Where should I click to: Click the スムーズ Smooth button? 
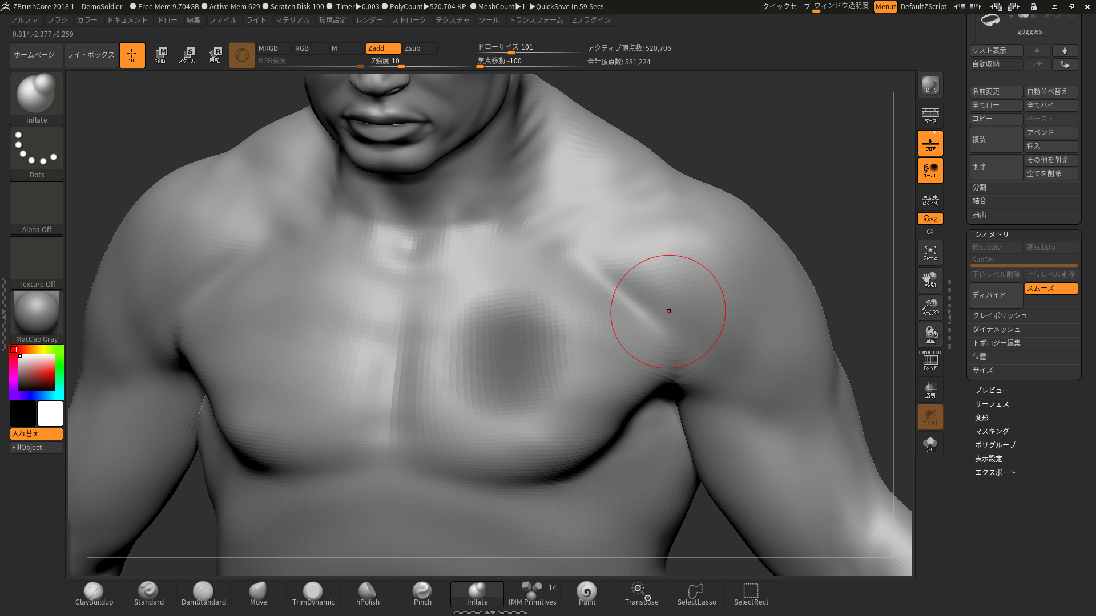point(1050,288)
